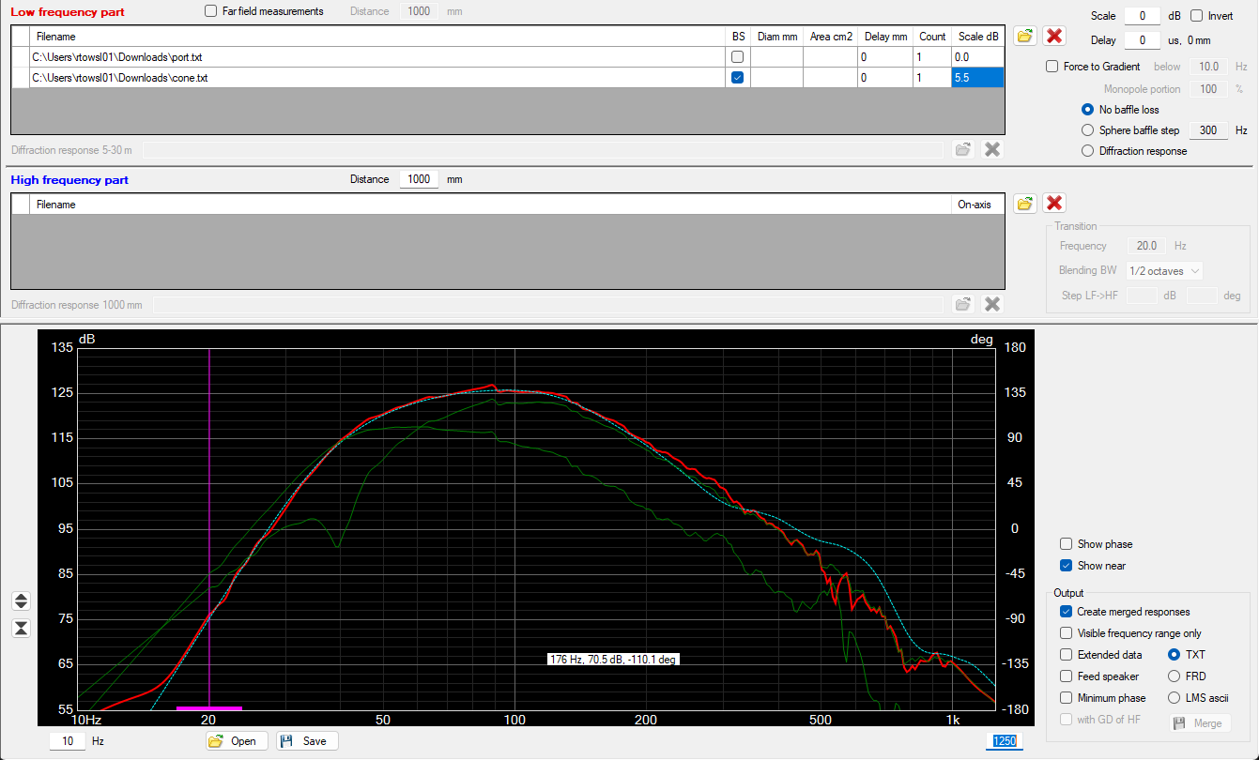Select the No baffle loss radio button
The width and height of the screenshot is (1259, 760).
click(1088, 110)
